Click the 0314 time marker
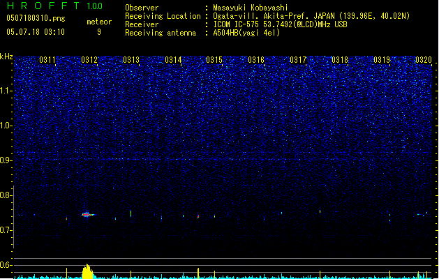This screenshot has height=279, width=439. tap(173, 60)
